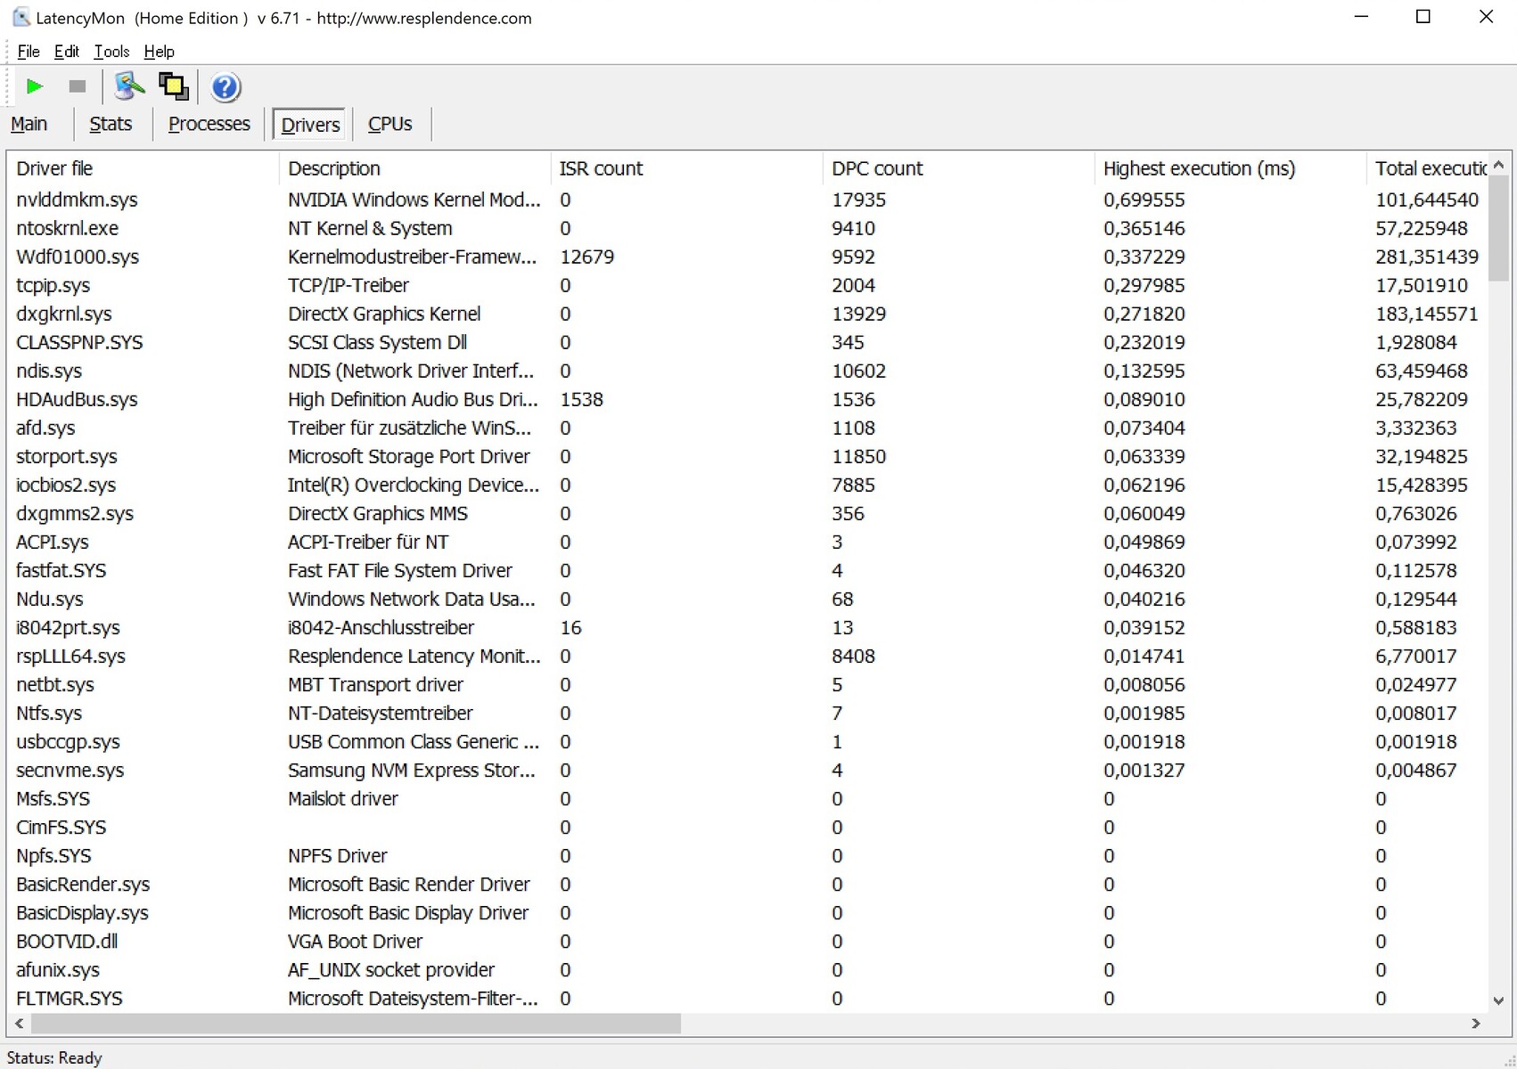Select the storport.sys driver row

point(748,456)
